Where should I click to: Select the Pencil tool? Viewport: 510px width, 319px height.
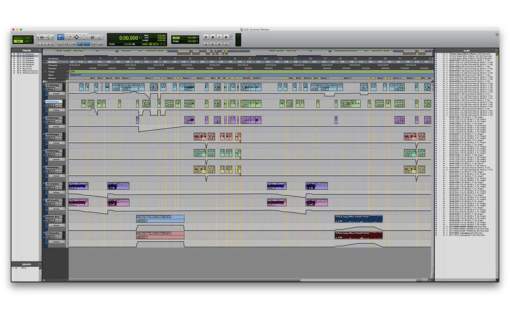[100, 37]
